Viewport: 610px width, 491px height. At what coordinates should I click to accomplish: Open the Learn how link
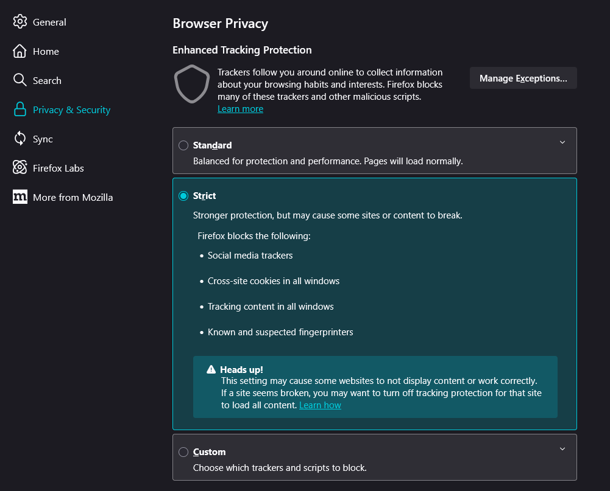320,405
